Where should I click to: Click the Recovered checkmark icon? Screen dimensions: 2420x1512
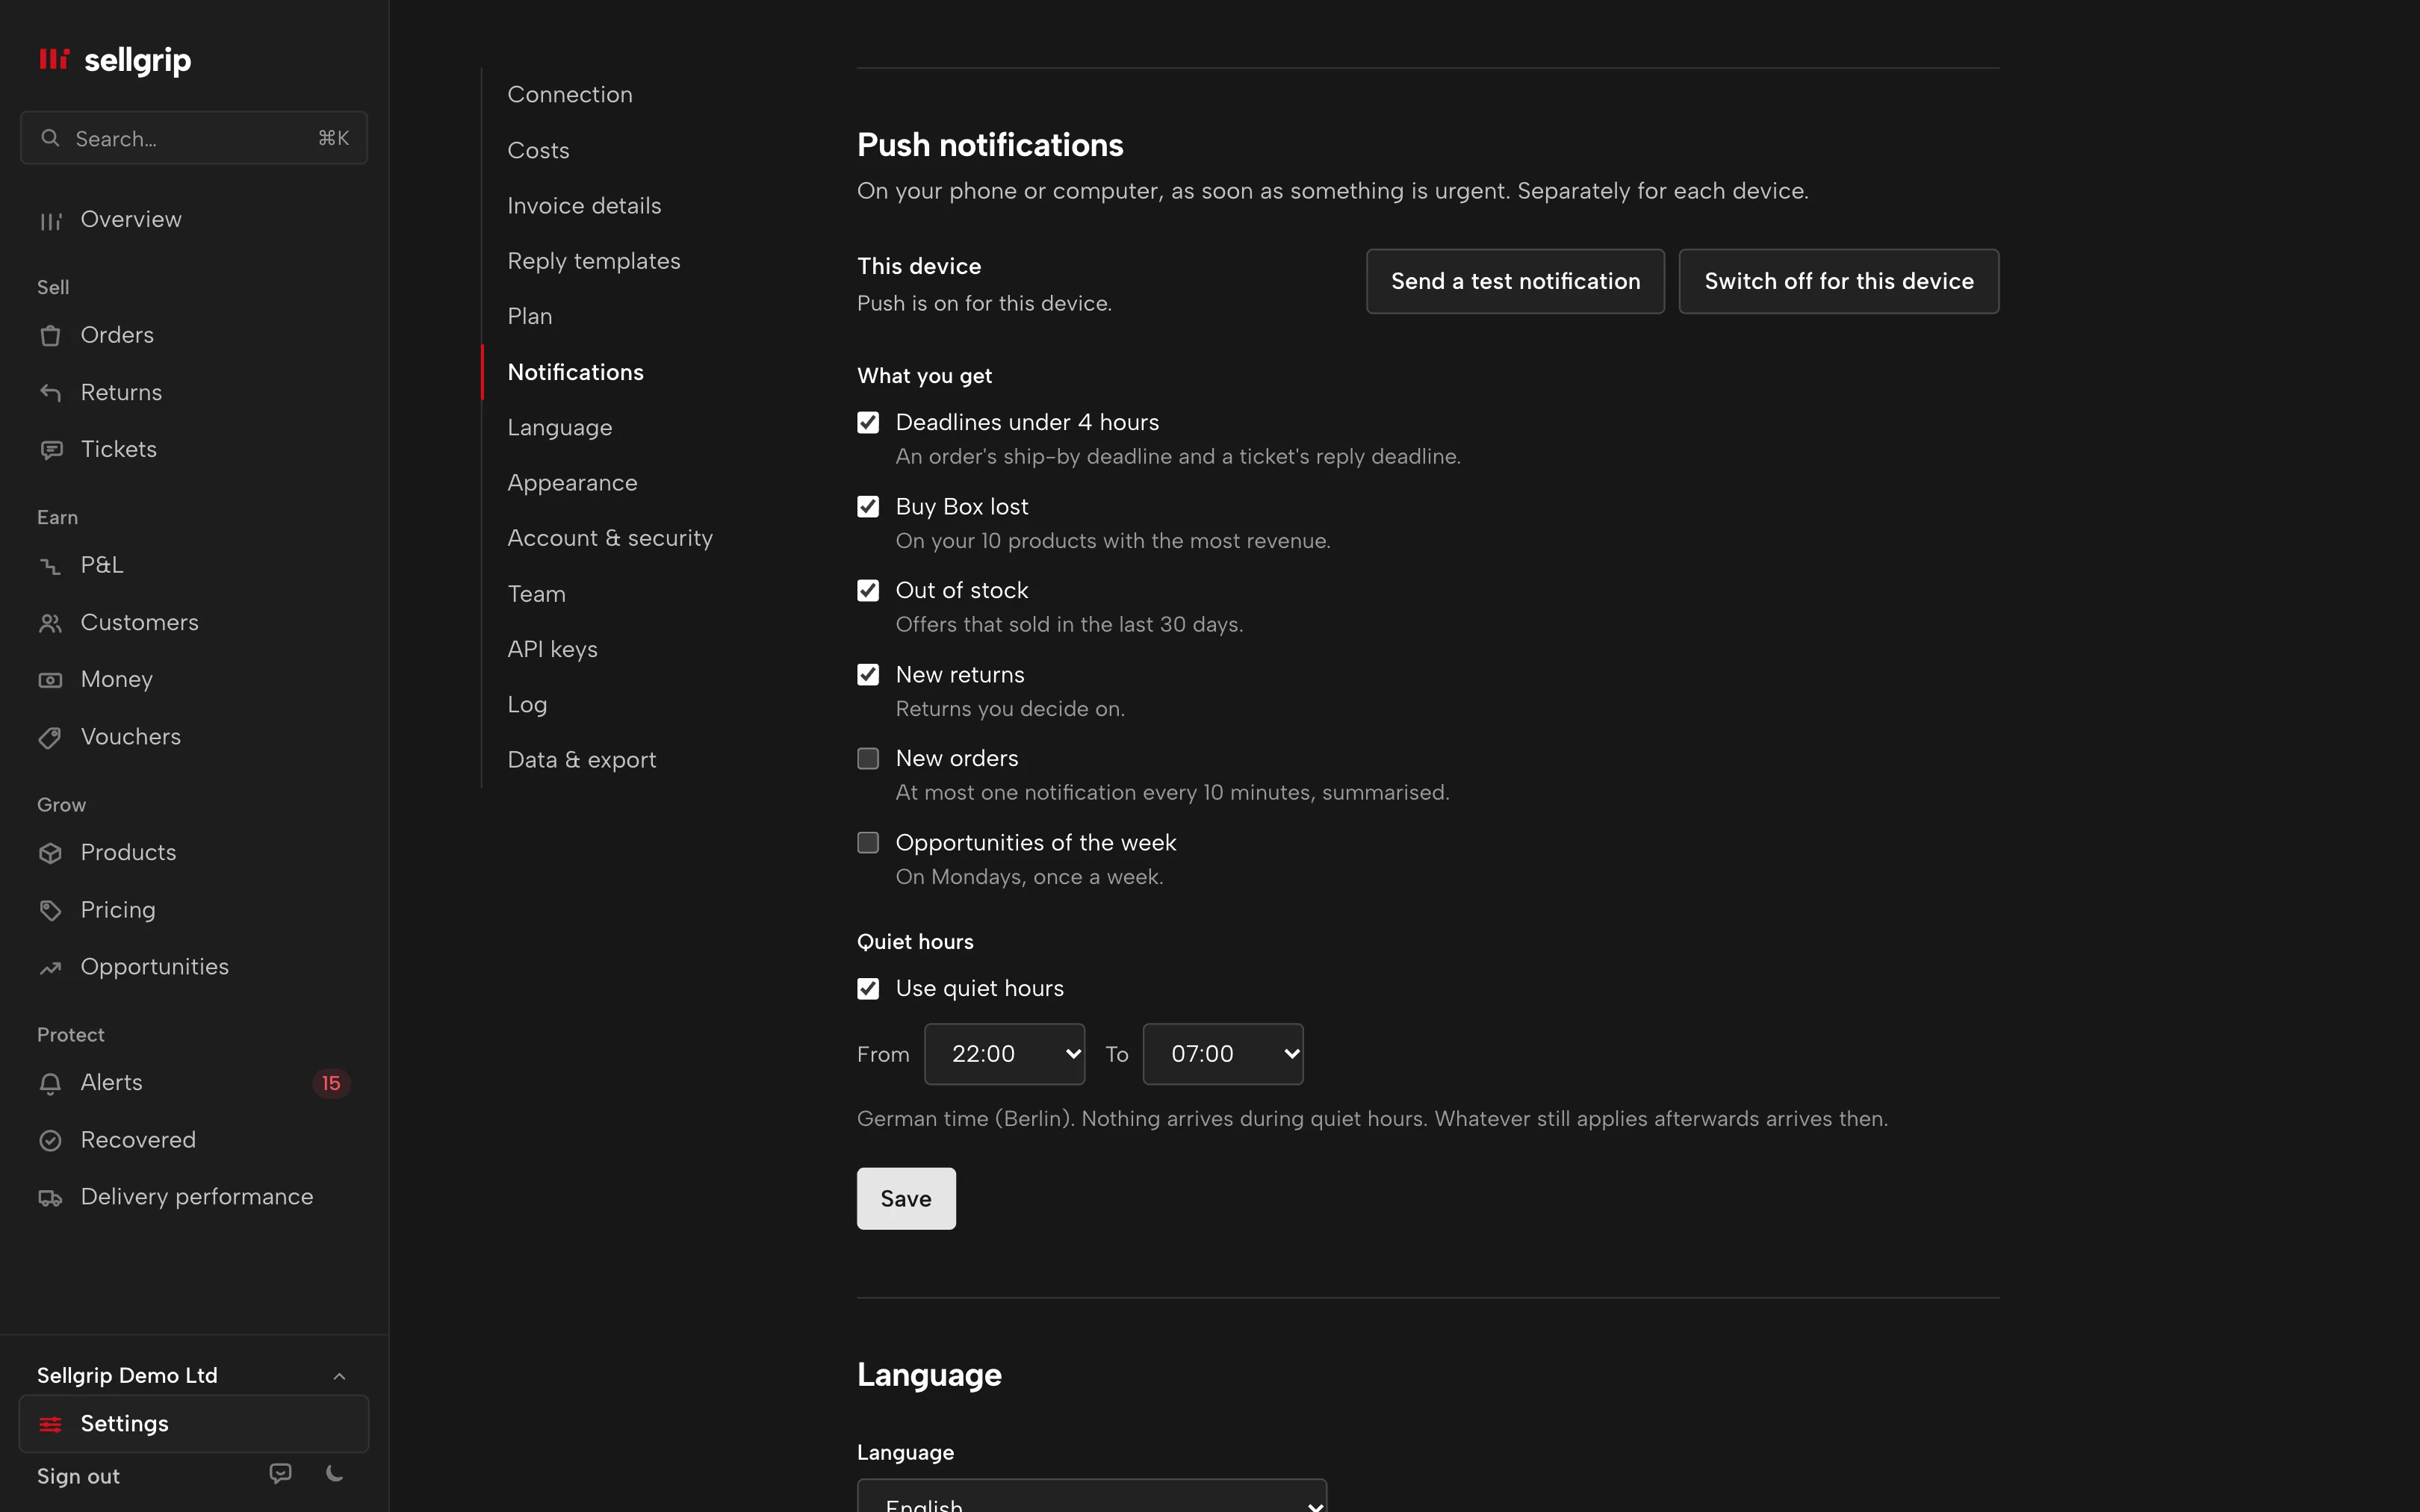pos(50,1140)
